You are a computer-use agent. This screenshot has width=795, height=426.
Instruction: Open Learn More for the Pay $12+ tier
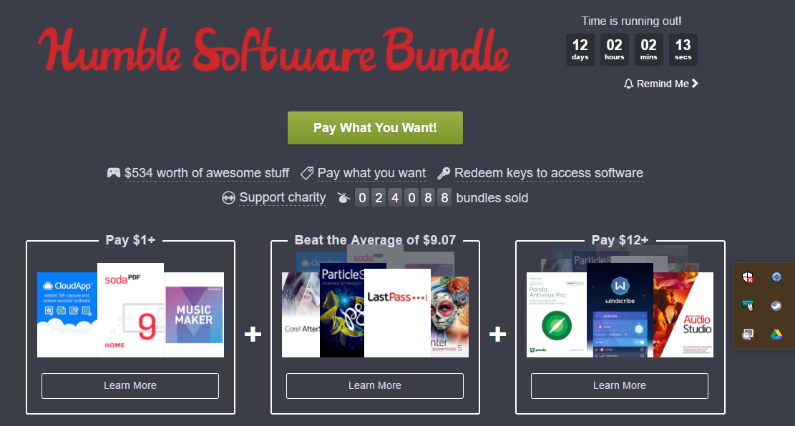point(620,385)
